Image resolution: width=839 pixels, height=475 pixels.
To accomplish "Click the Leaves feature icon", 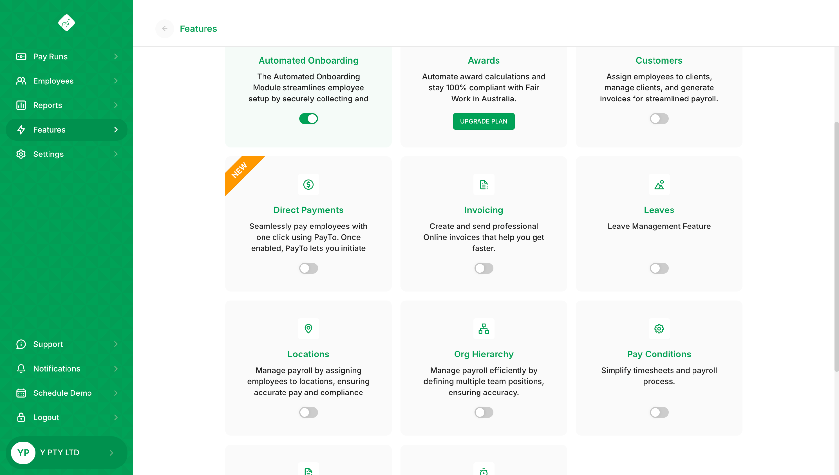I will pyautogui.click(x=659, y=185).
